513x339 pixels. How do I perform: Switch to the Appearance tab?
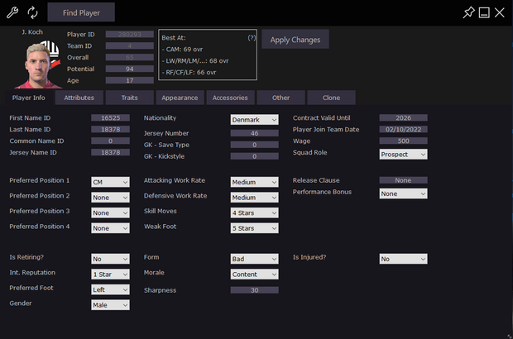[x=180, y=98]
